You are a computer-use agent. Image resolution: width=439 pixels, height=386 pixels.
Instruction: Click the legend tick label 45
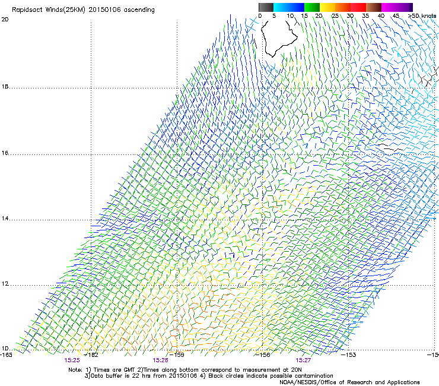(x=396, y=16)
